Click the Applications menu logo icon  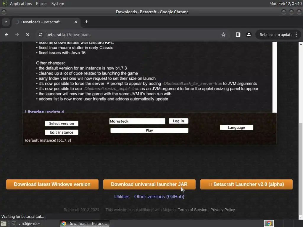[5, 4]
